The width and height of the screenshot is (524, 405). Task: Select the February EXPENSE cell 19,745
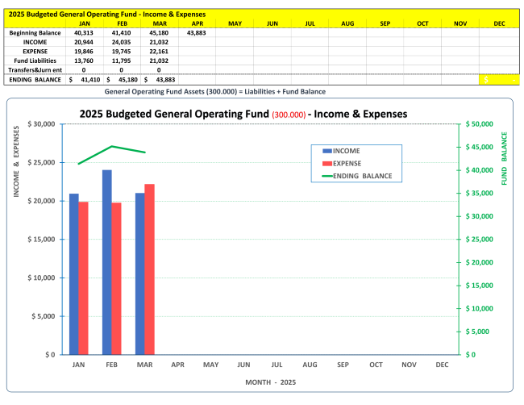pyautogui.click(x=121, y=52)
